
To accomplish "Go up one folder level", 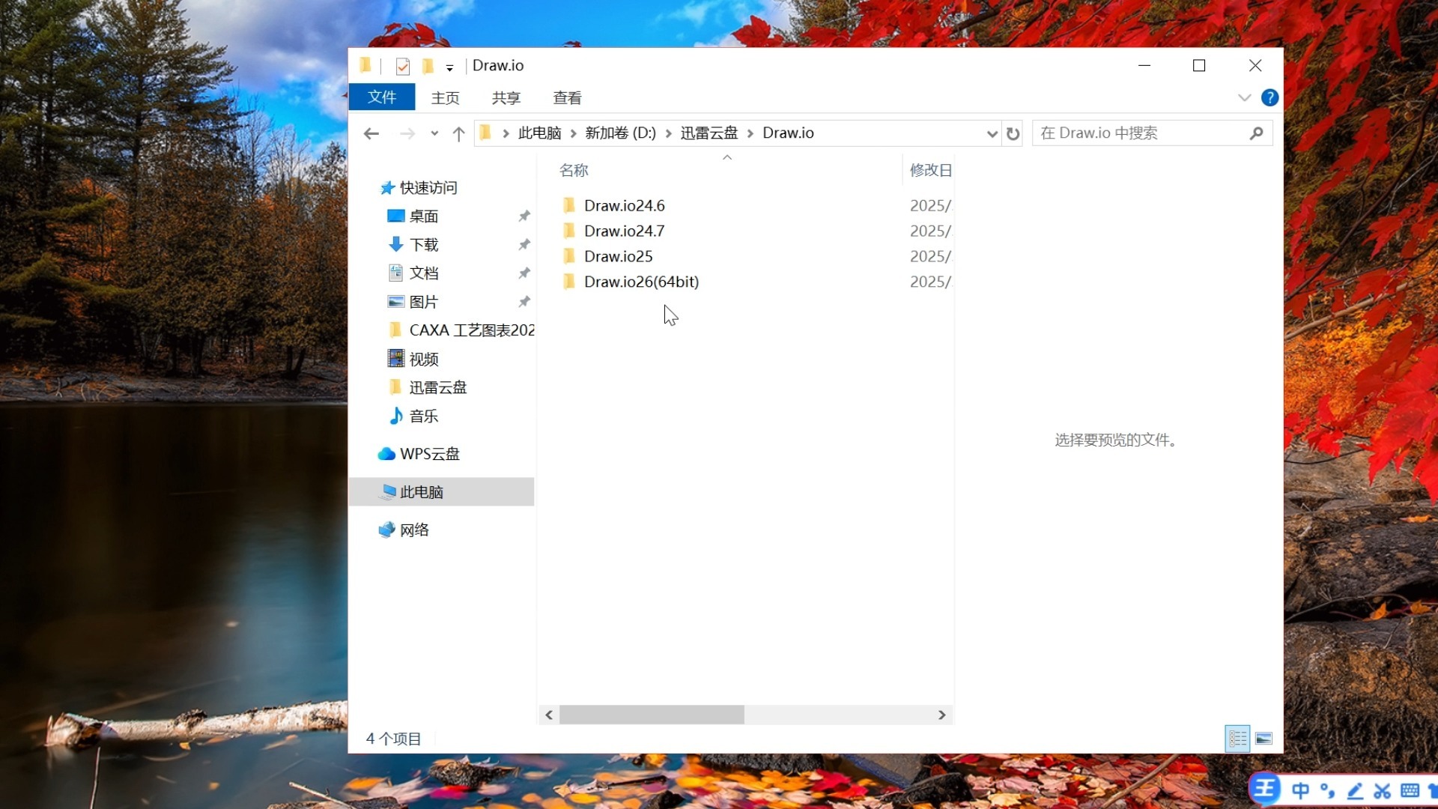I will pos(458,133).
